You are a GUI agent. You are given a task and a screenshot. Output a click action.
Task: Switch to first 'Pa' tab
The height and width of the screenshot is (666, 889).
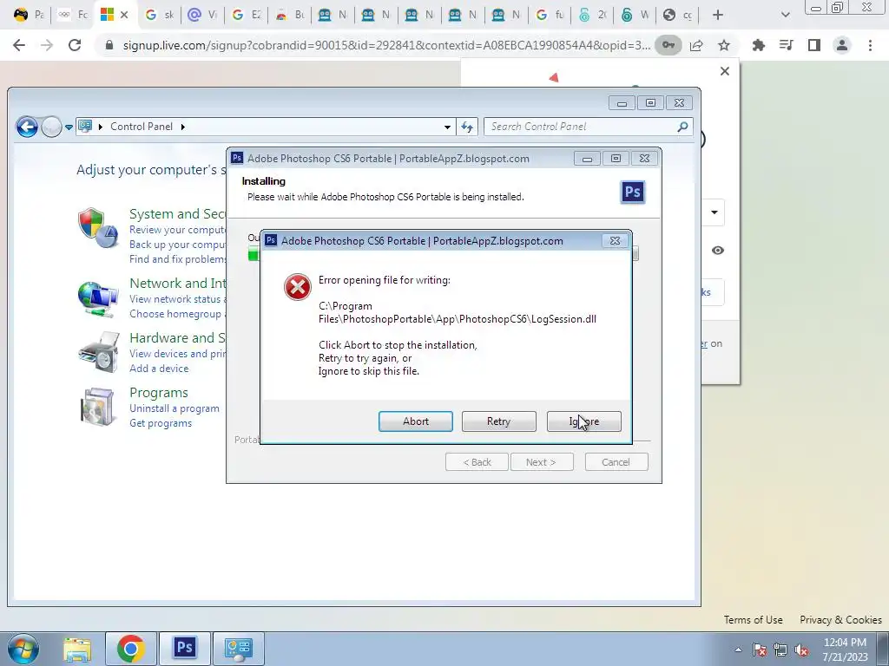click(x=29, y=16)
